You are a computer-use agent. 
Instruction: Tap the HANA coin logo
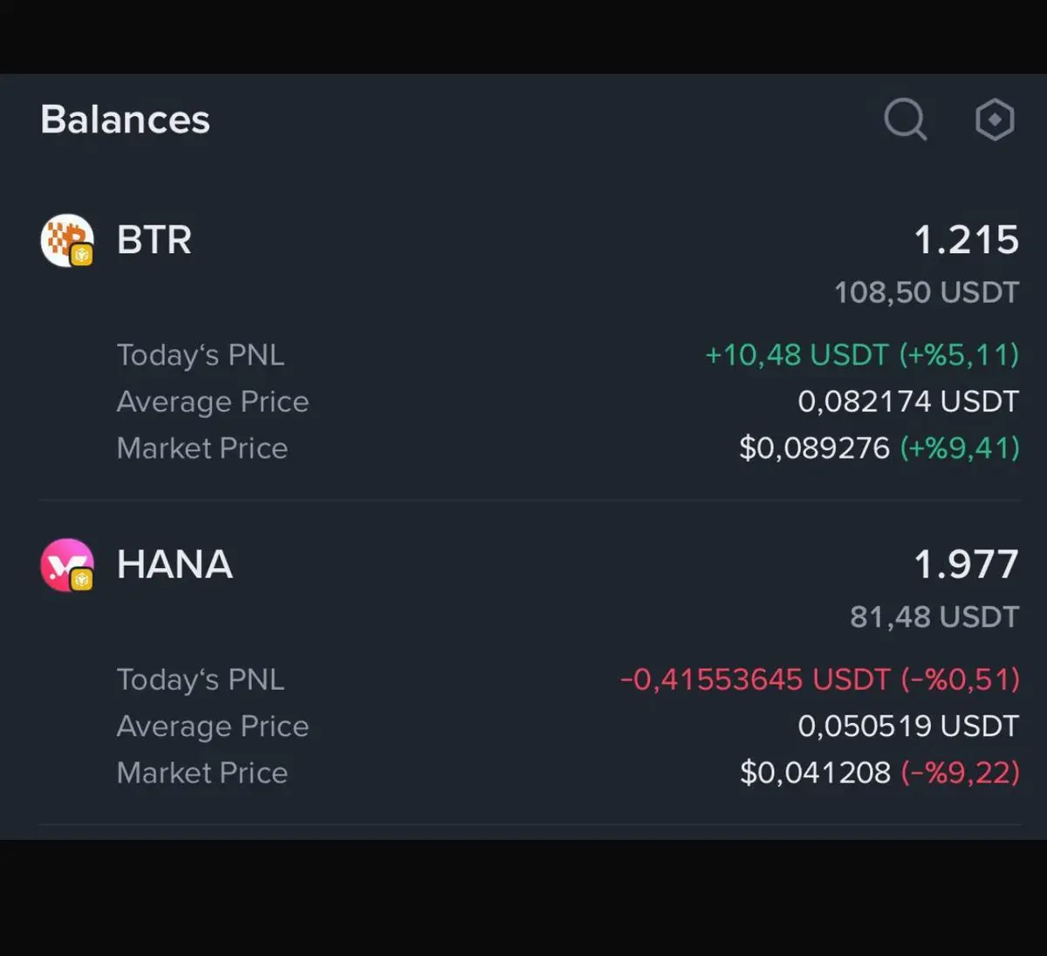point(67,565)
